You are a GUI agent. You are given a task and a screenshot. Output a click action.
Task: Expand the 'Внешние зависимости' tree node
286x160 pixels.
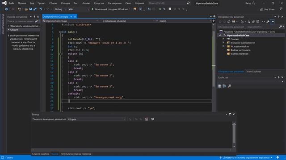point(223,43)
